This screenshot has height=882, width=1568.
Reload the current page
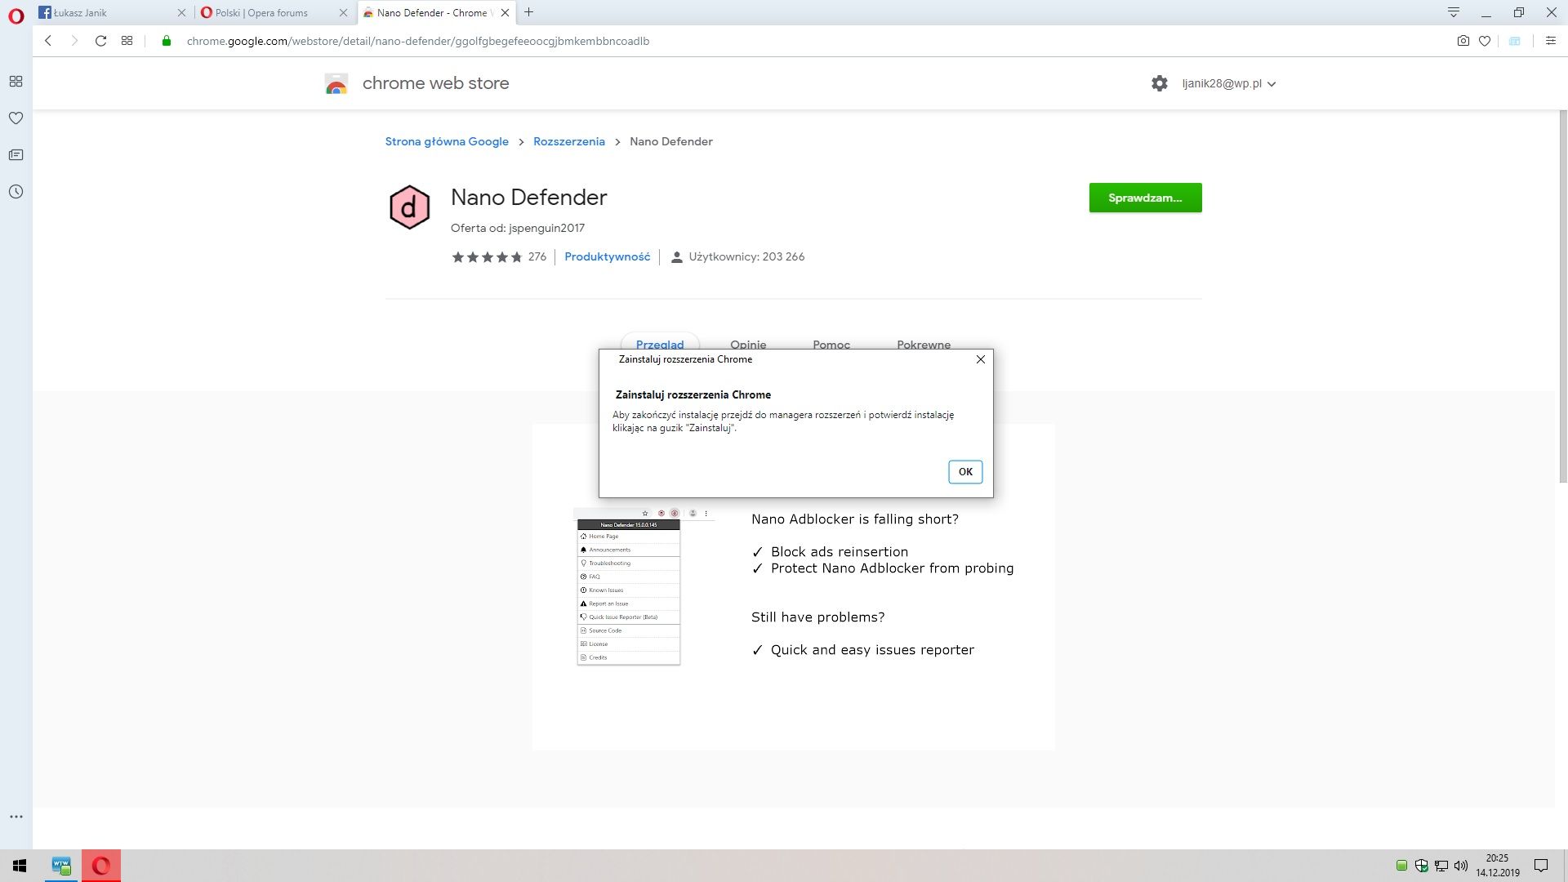[x=100, y=41]
